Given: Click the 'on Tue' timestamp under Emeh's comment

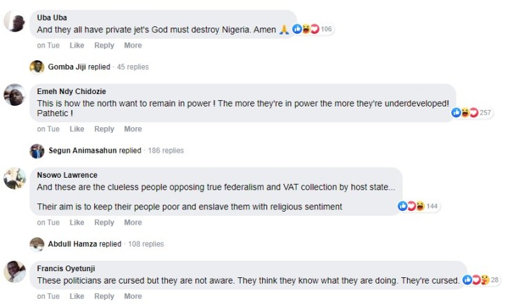Looking at the screenshot, I should click(x=48, y=129).
